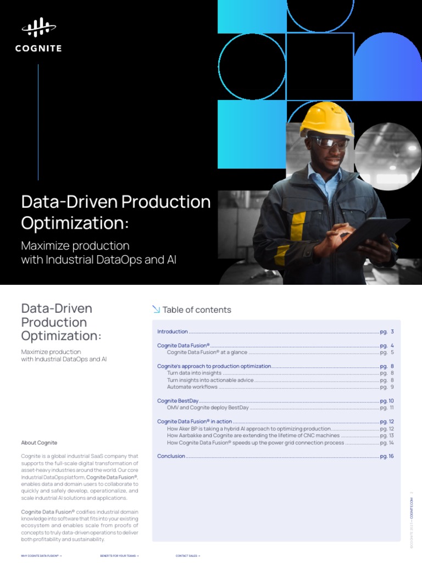Click the CONTACT SALES footer link
The width and height of the screenshot is (422, 563).
tap(188, 556)
